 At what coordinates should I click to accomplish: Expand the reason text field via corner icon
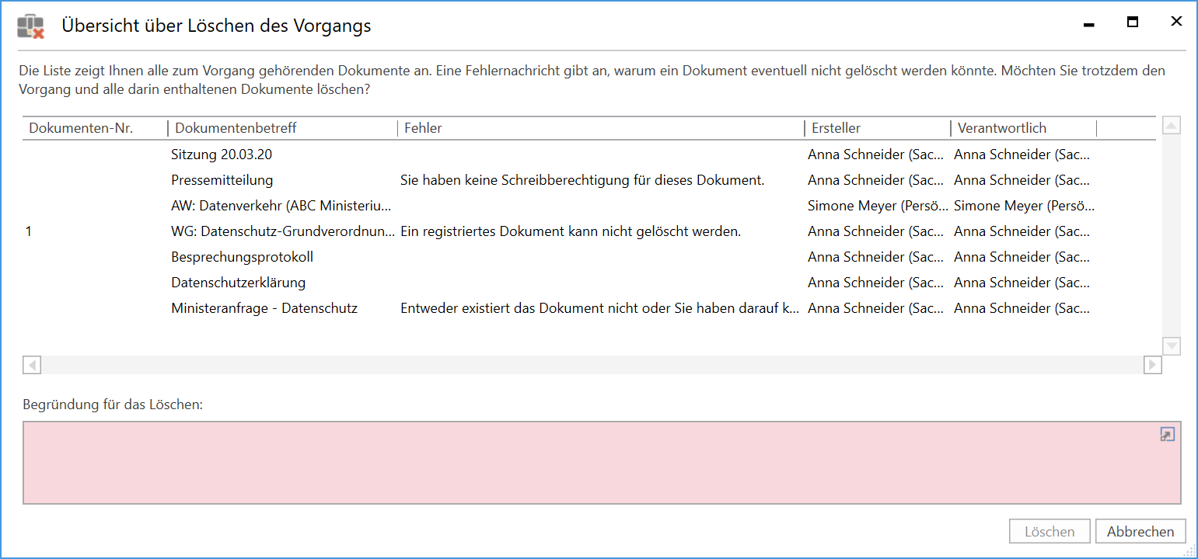pyautogui.click(x=1167, y=435)
